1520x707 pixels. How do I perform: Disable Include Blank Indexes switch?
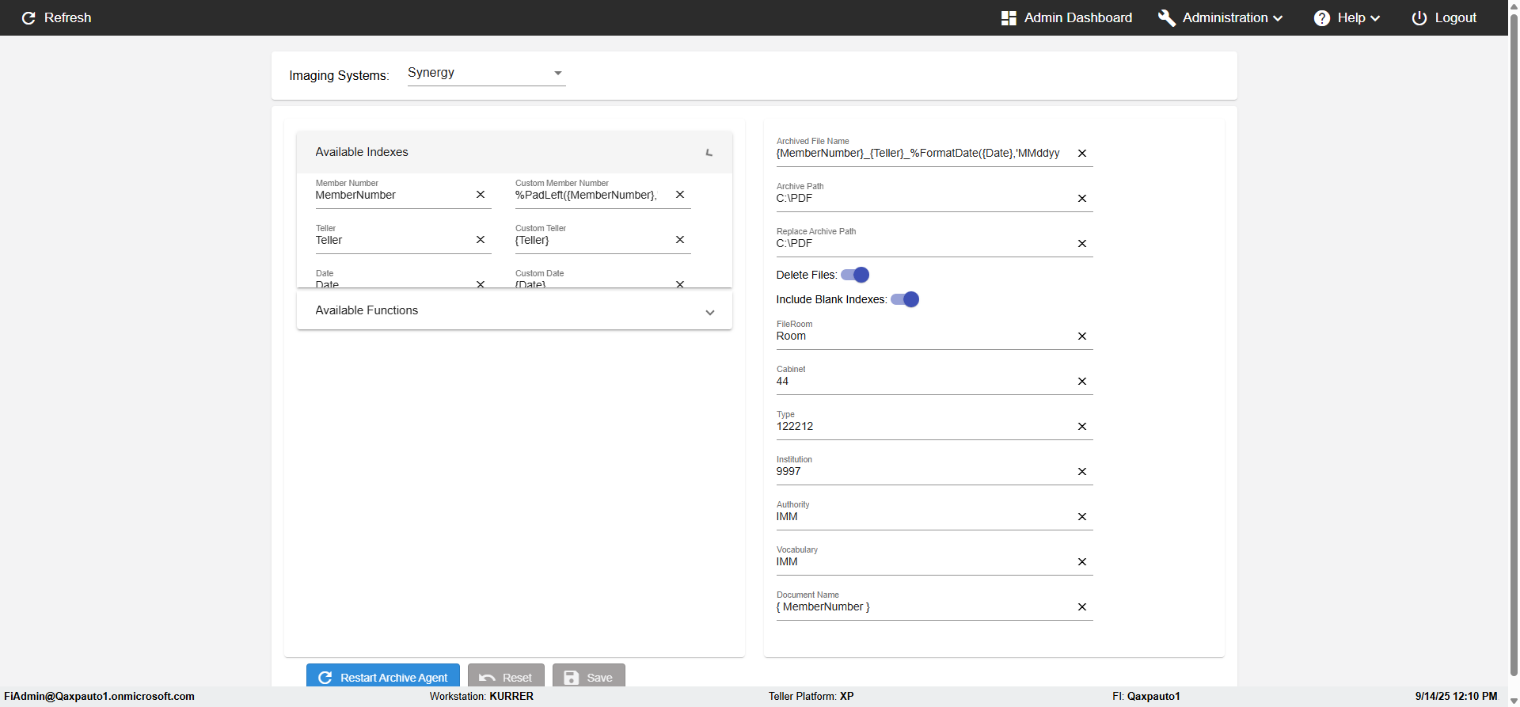pyautogui.click(x=905, y=299)
